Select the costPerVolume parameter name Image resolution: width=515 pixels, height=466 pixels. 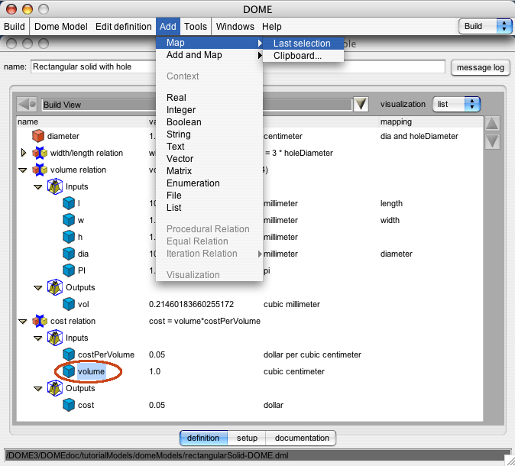(106, 354)
